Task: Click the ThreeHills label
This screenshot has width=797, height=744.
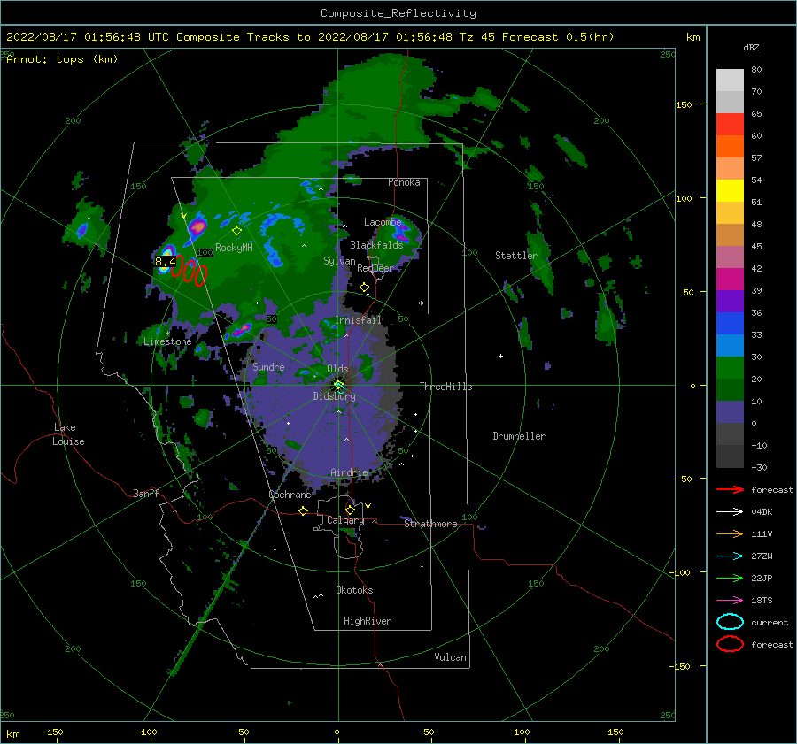Action: coord(445,387)
